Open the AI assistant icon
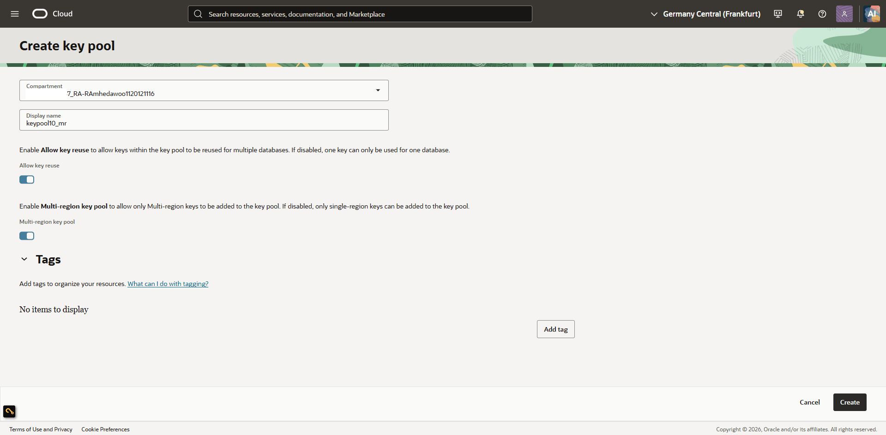The image size is (886, 435). click(872, 14)
